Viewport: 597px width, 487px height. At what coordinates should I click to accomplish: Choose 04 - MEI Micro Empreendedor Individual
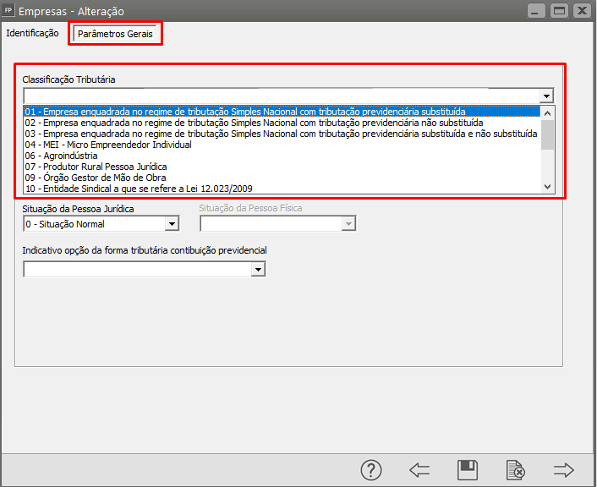tap(282, 145)
